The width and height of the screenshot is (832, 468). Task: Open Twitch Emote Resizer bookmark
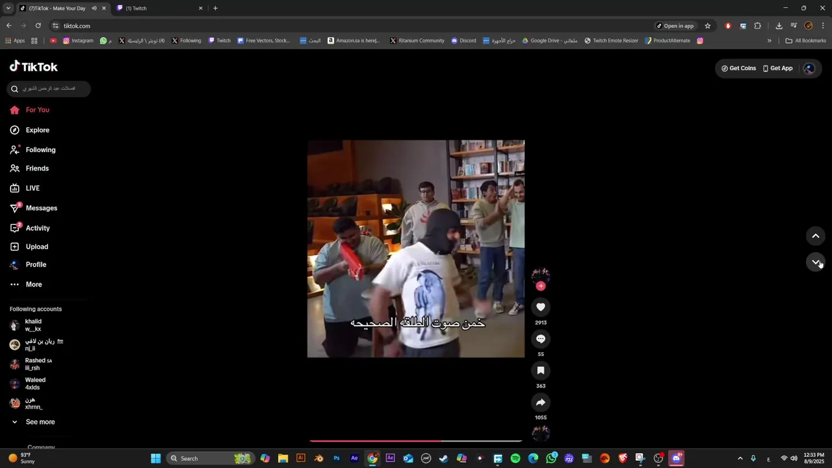[x=611, y=40]
